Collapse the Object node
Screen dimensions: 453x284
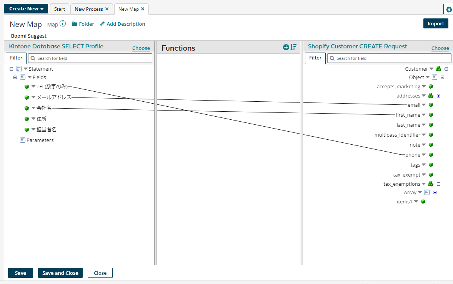[442, 77]
